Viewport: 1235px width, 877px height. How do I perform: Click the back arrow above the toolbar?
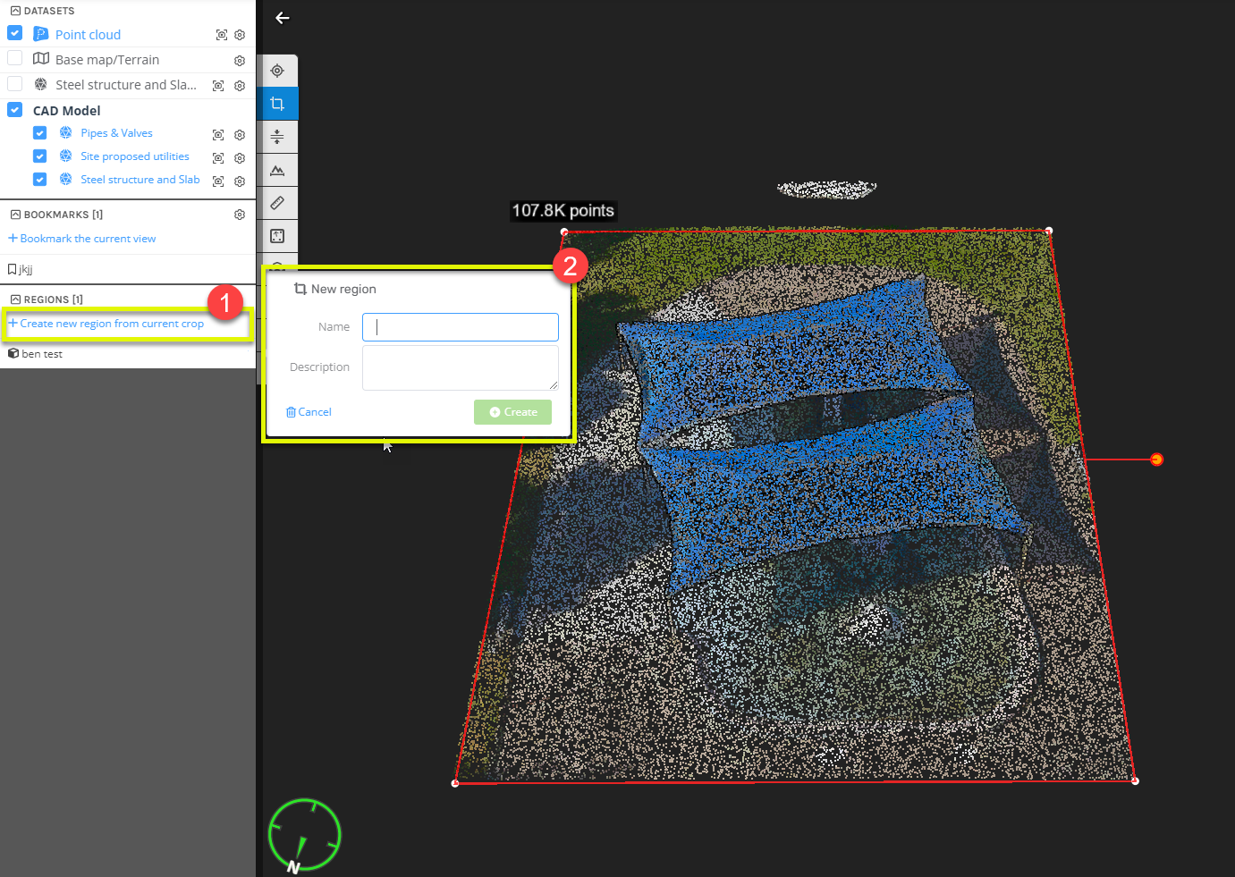pos(283,18)
